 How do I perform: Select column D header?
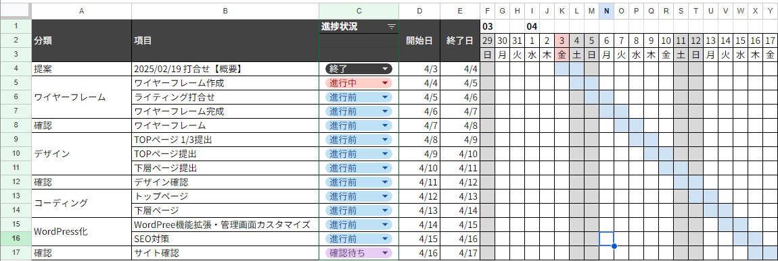click(419, 11)
